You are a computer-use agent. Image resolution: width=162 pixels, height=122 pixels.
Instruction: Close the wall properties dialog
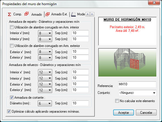154,3
